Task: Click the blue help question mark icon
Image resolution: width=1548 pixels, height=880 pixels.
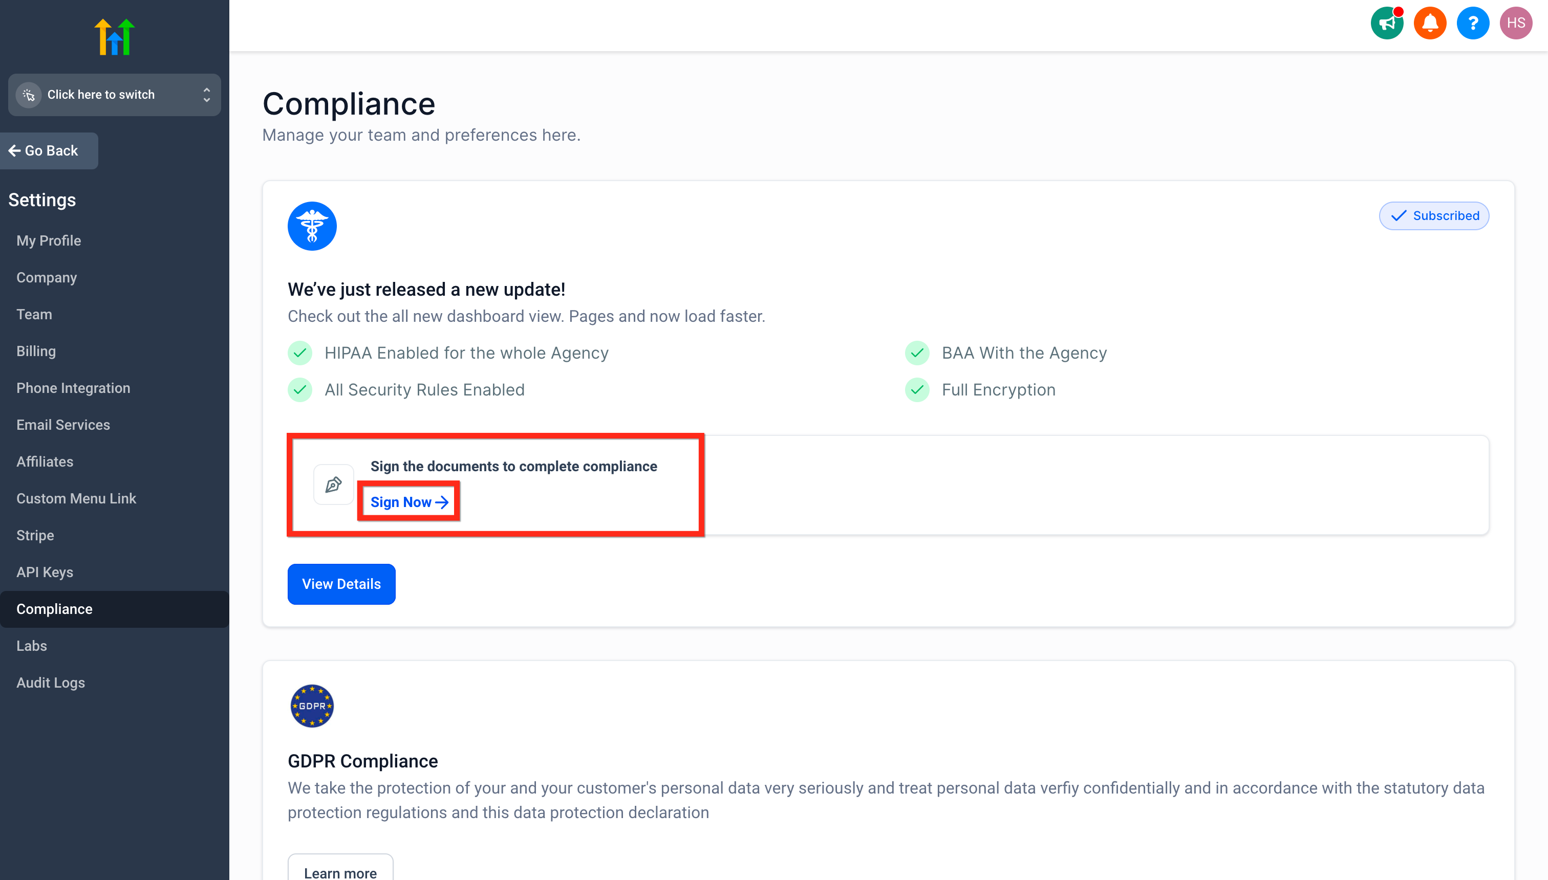Action: point(1472,24)
